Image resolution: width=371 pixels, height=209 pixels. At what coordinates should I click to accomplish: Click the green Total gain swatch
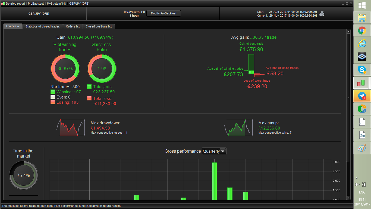[x=89, y=87]
